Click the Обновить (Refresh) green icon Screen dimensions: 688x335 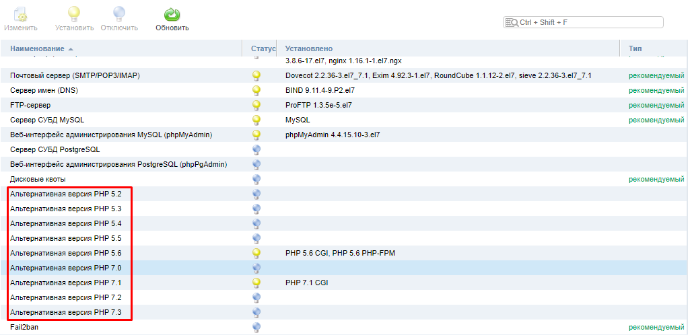pyautogui.click(x=172, y=15)
